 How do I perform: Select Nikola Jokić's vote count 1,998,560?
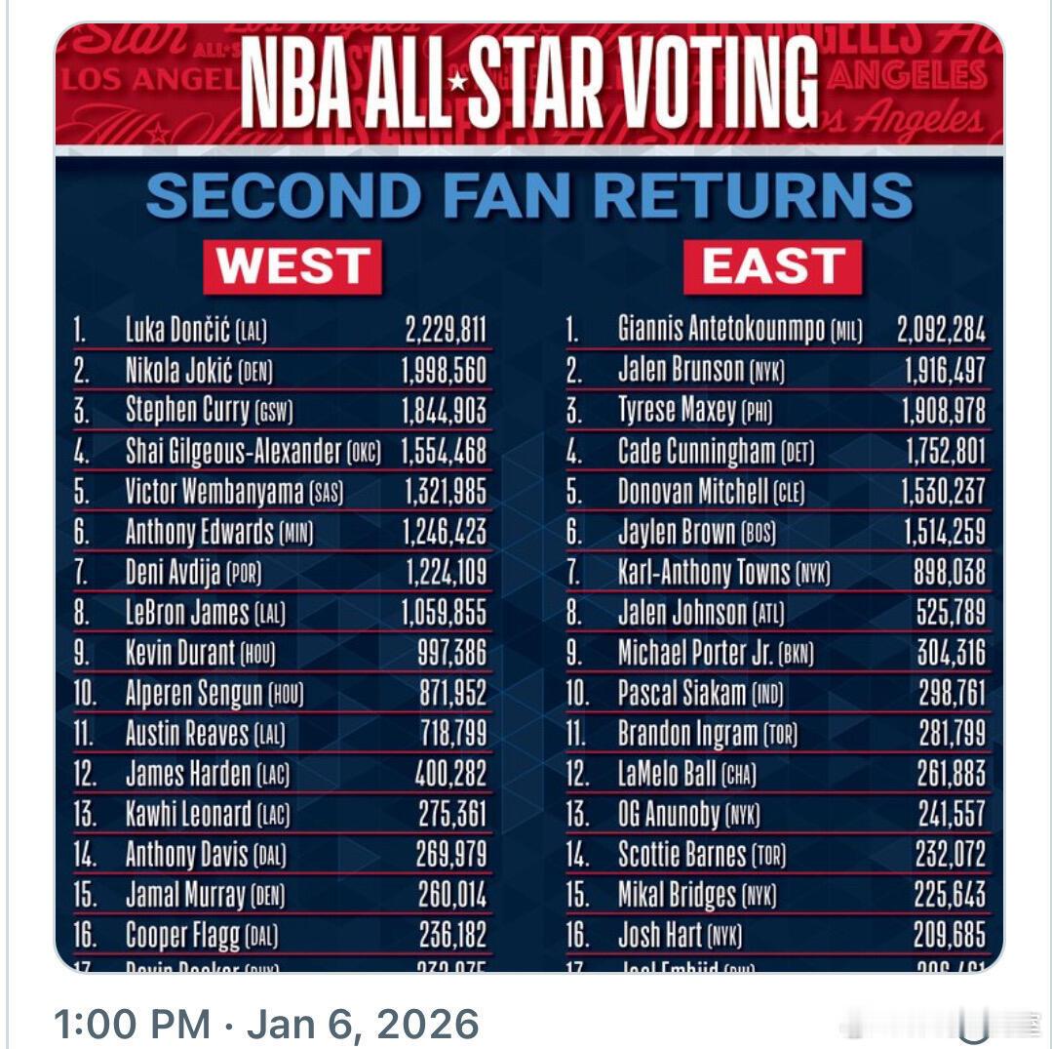(x=445, y=371)
